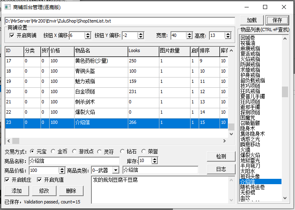Open the 商品类别 dropdown
The height and width of the screenshot is (210, 295).
tap(116, 170)
